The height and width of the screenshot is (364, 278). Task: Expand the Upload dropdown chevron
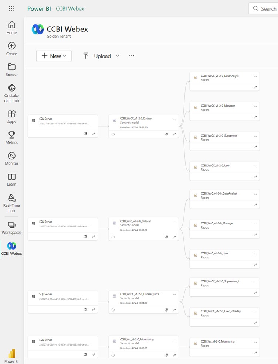(118, 56)
